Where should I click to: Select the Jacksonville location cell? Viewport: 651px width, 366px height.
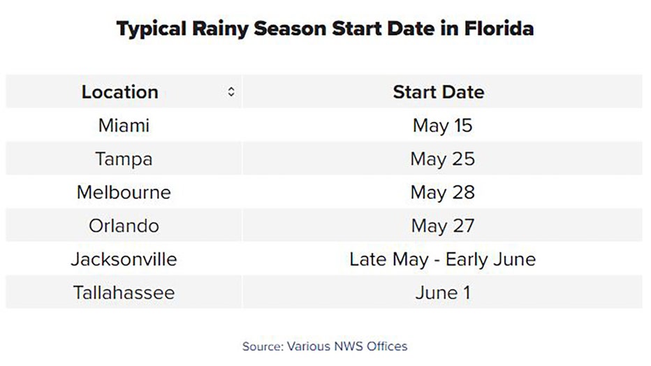124,259
